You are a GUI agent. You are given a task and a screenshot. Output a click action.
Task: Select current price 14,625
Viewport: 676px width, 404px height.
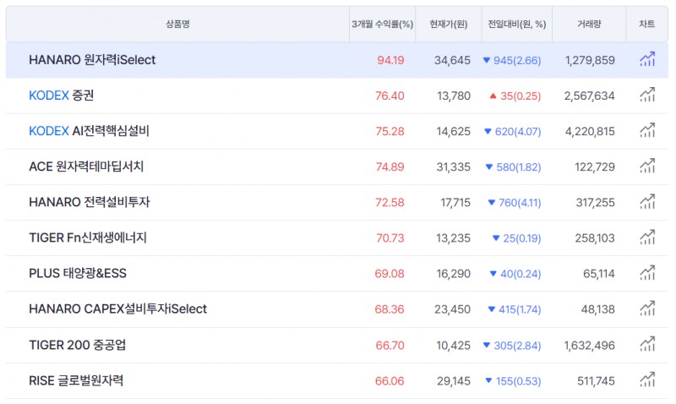point(453,132)
